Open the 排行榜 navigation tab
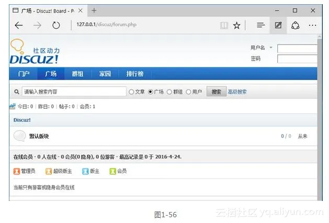The image size is (329, 223). [x=135, y=74]
